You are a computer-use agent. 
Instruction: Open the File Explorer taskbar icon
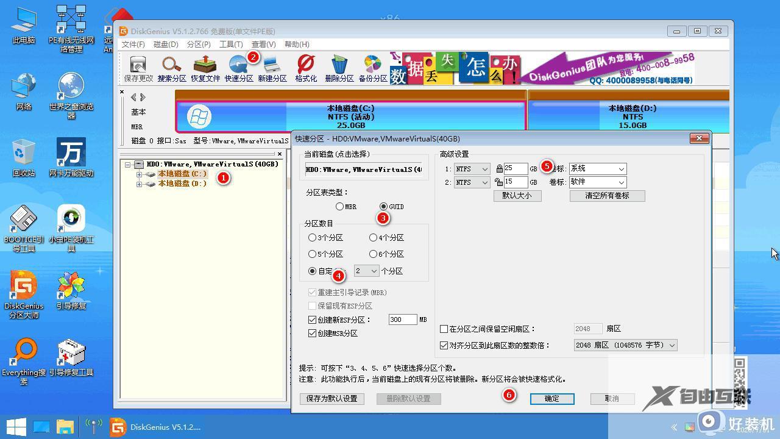pyautogui.click(x=65, y=427)
